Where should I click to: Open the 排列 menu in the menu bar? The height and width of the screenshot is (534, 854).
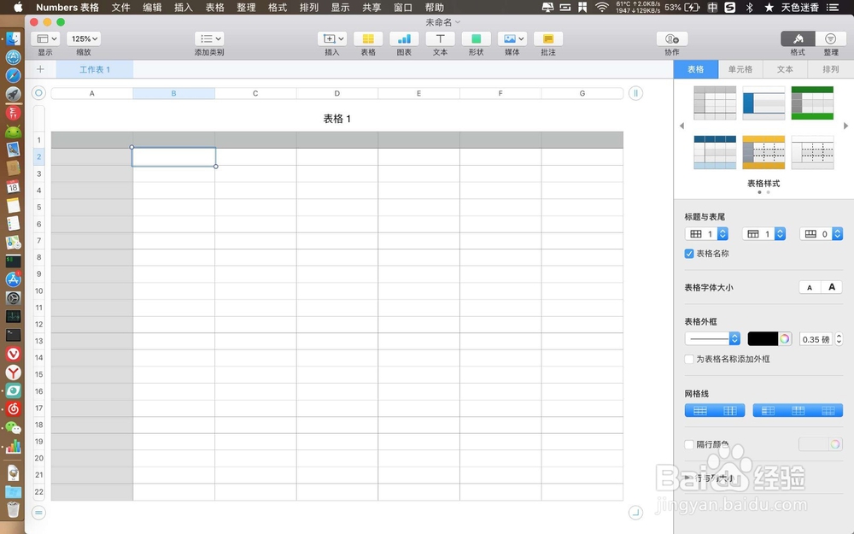tap(307, 8)
